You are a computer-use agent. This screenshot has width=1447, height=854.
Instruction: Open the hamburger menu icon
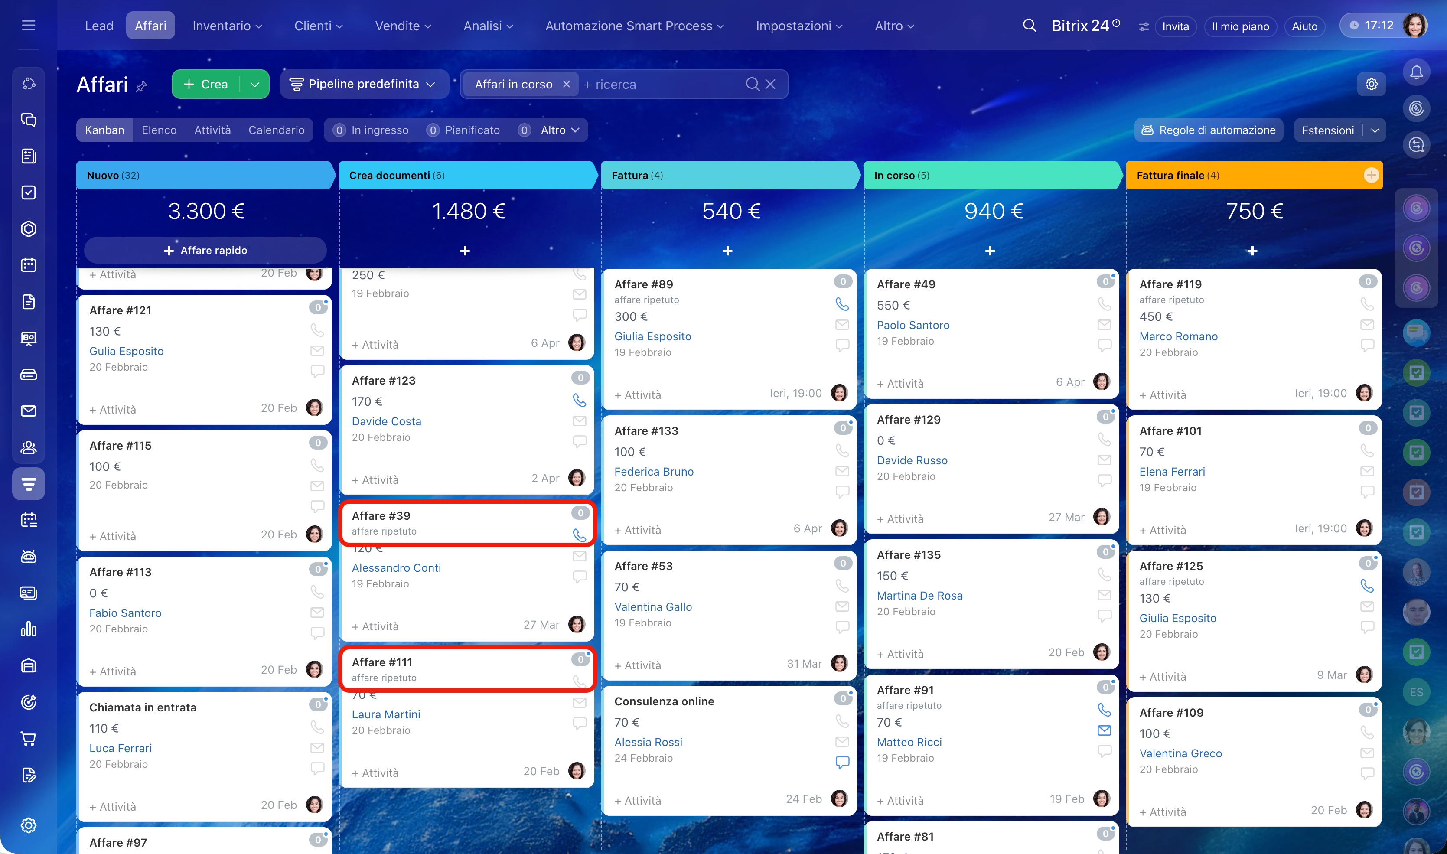pyautogui.click(x=28, y=25)
